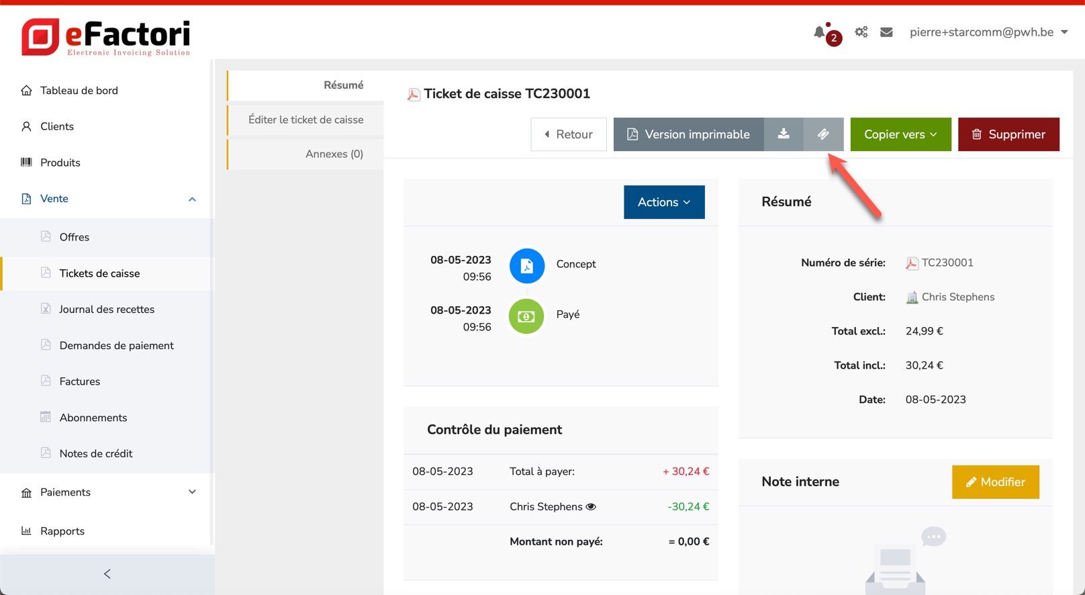Image resolution: width=1085 pixels, height=595 pixels.
Task: Open the Annexes (0) tab
Action: tap(334, 154)
